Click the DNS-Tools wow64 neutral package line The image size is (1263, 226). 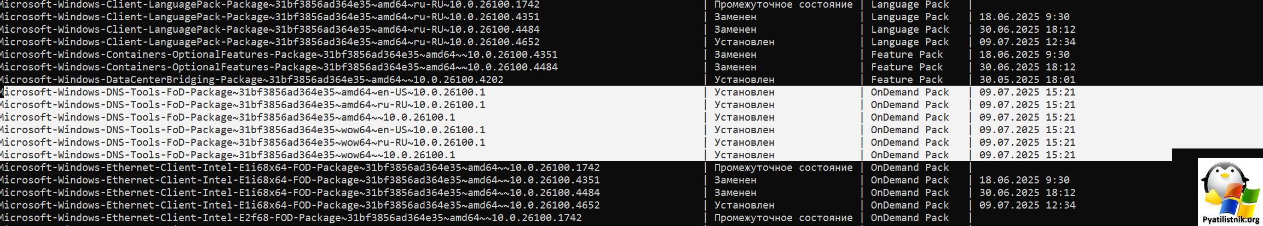pos(586,155)
